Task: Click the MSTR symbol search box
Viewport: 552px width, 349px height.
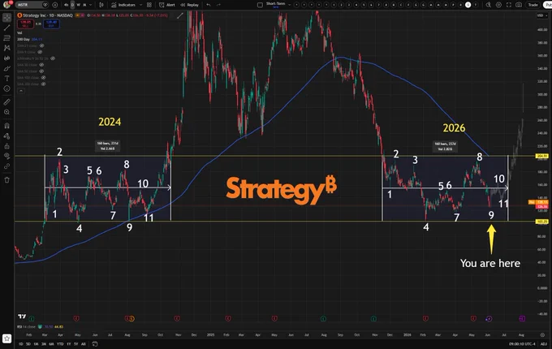Action: point(30,5)
